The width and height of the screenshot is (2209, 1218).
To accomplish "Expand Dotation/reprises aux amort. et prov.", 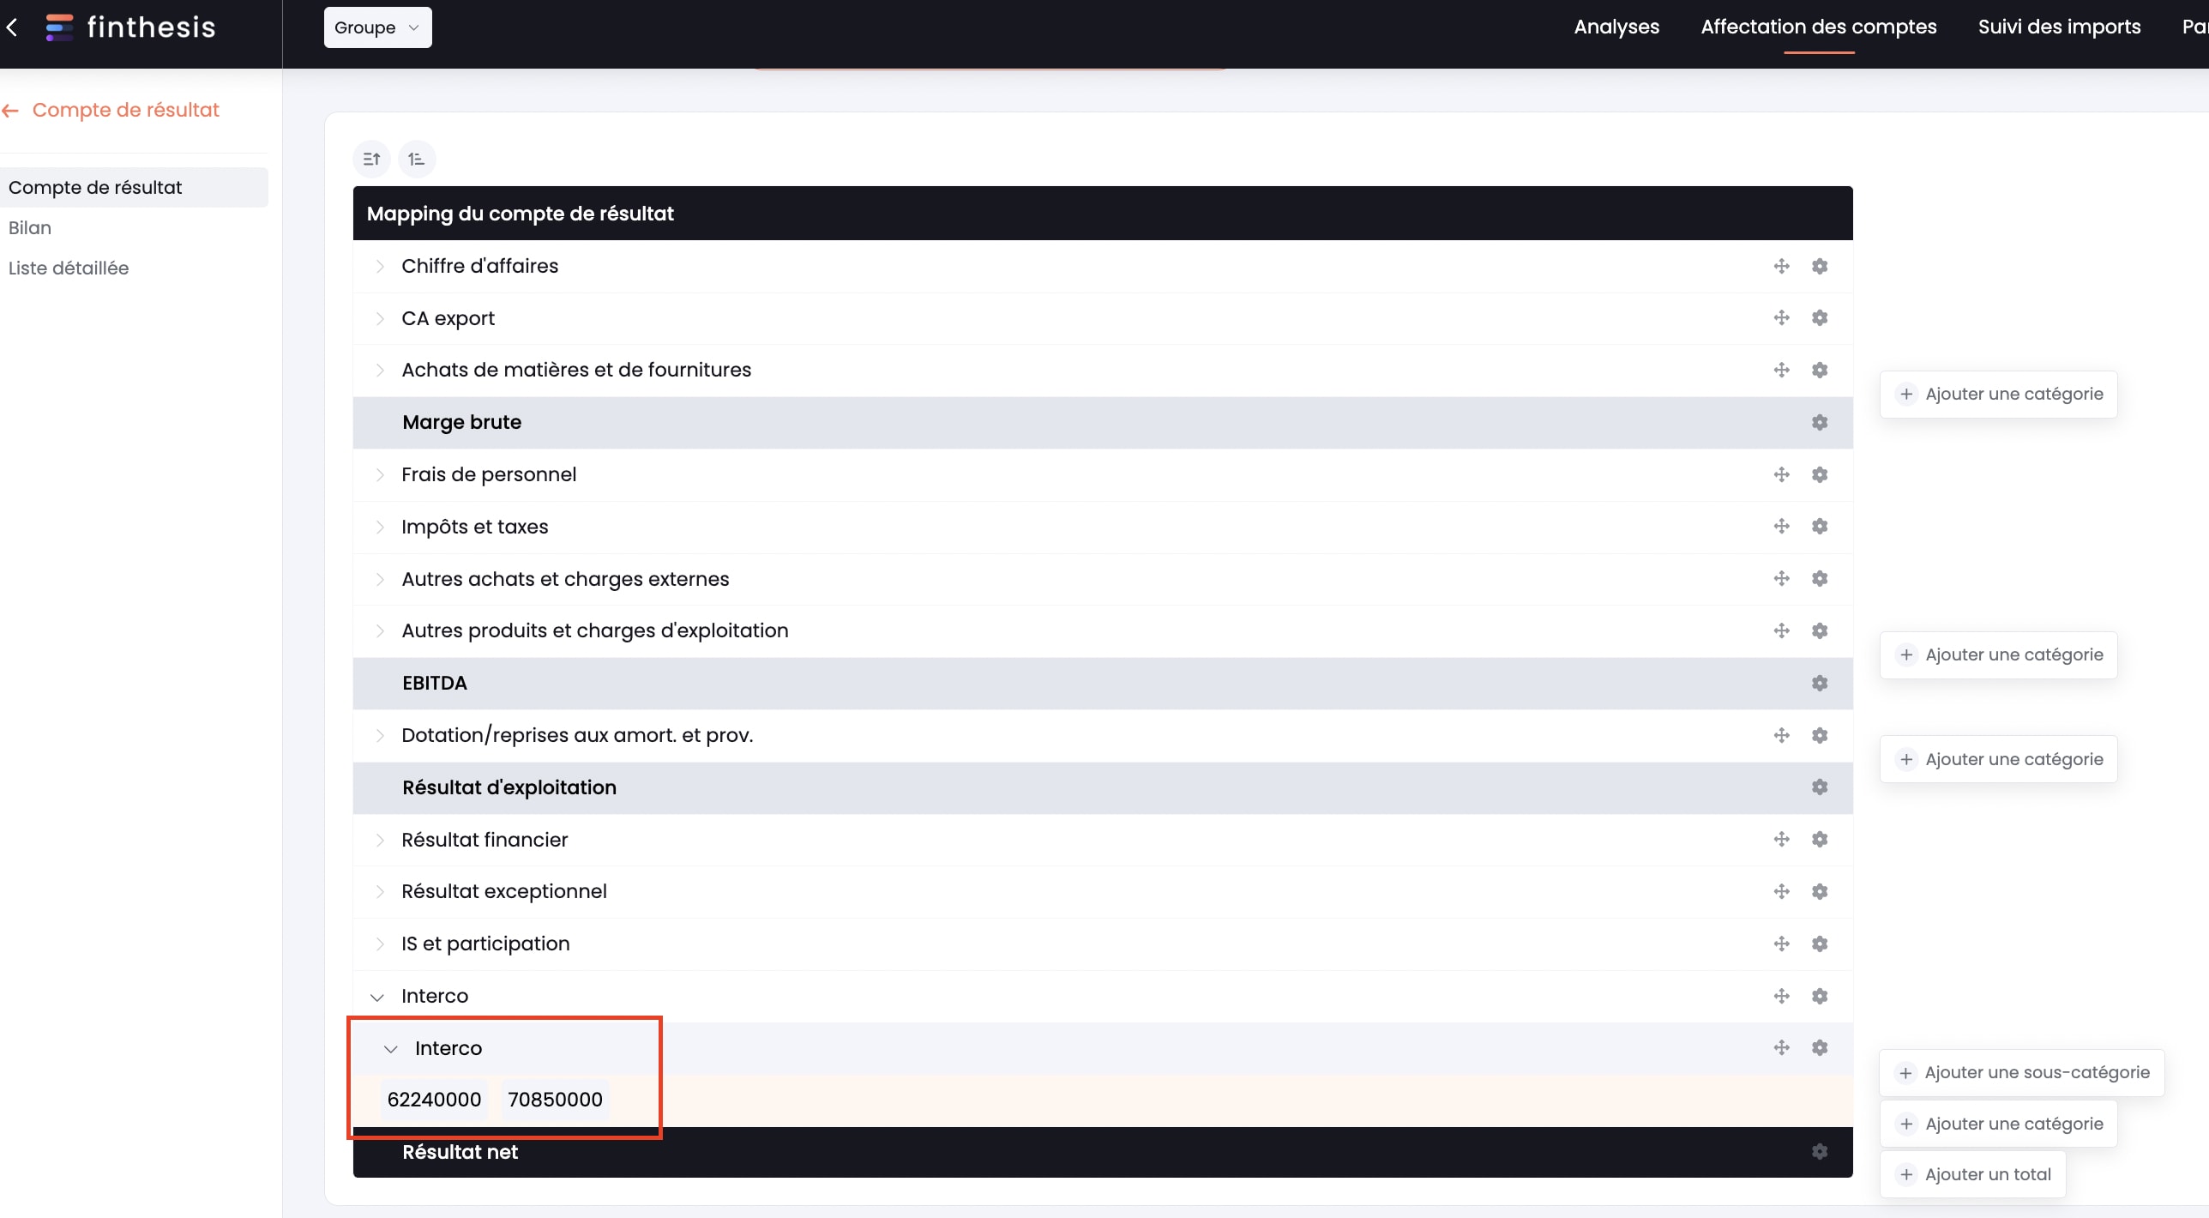I will click(x=380, y=735).
